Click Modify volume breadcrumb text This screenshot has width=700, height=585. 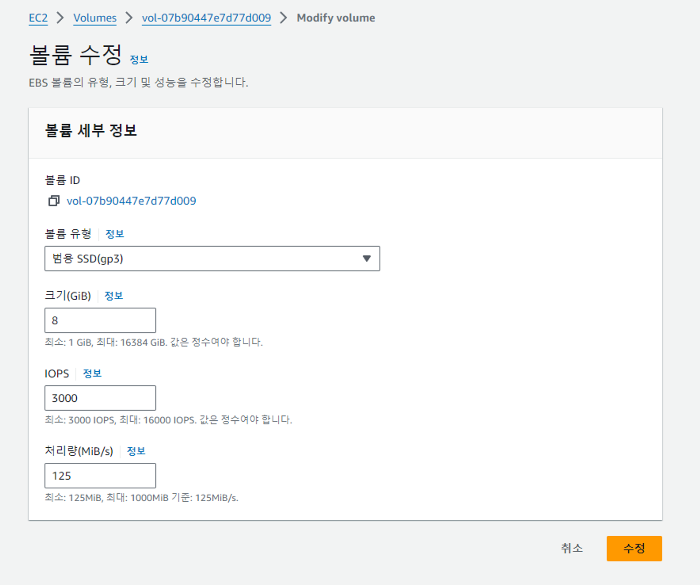336,18
